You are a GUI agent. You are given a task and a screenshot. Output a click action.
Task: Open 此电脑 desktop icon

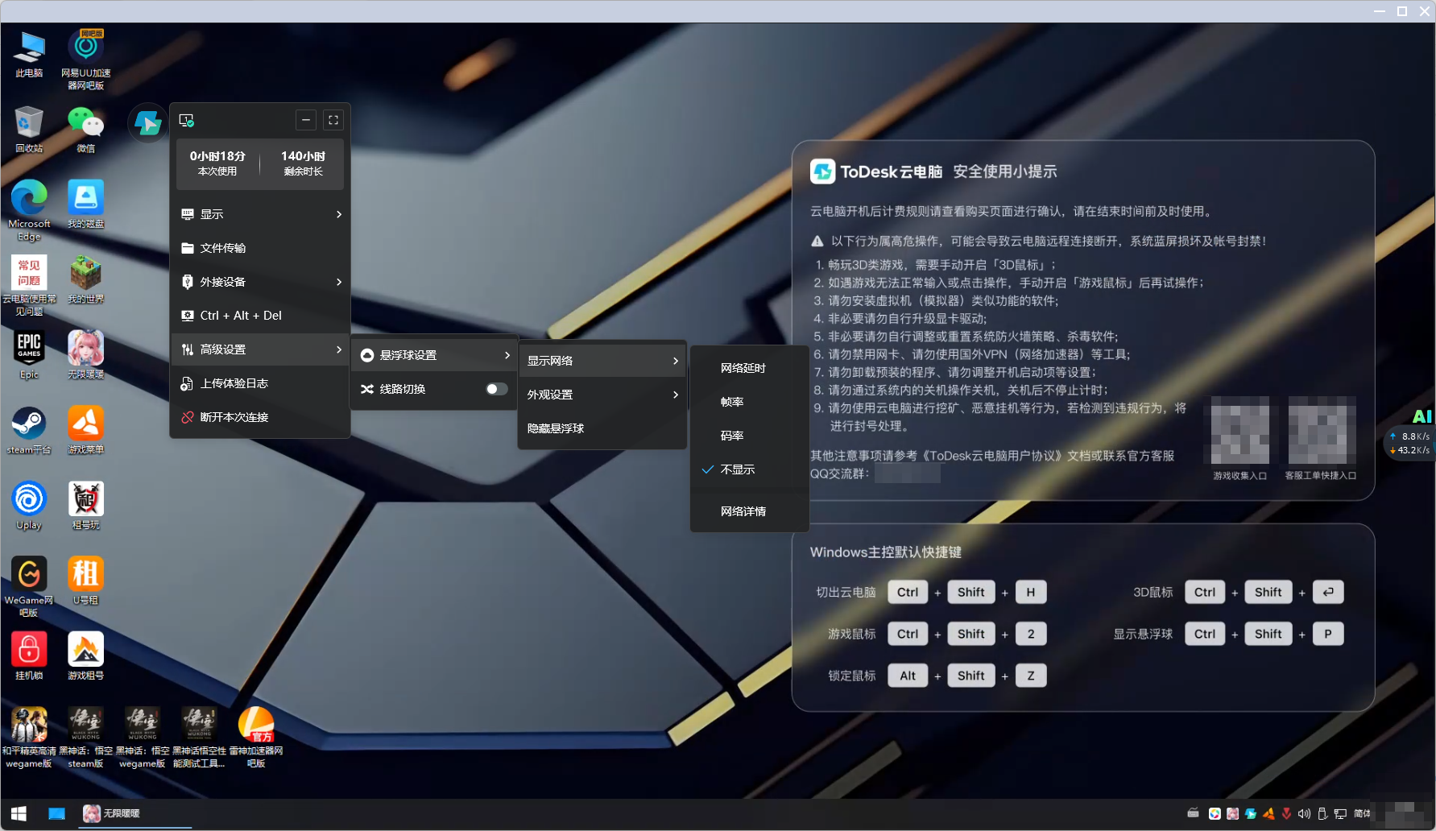29,55
